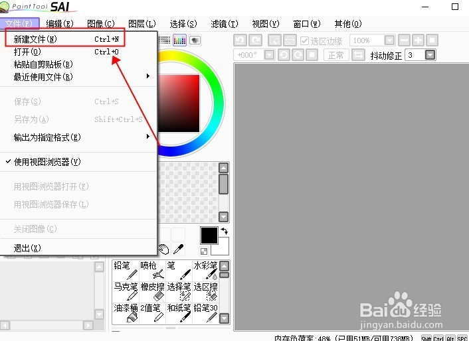Select the 选区擦 selection eraser tool
Screen dimensions: 469x341
[x=205, y=292]
